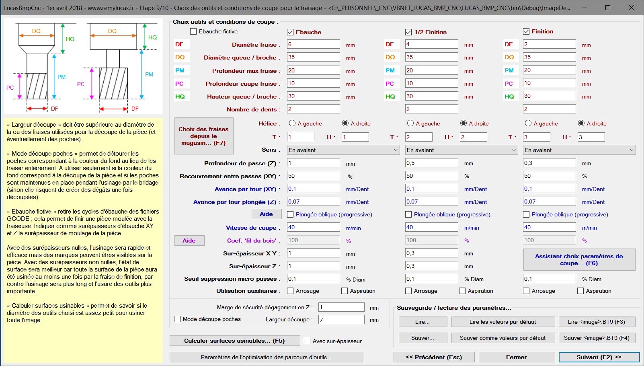Click Ebauche Diamètre queue / broche field
This screenshot has height=366, width=644.
314,57
